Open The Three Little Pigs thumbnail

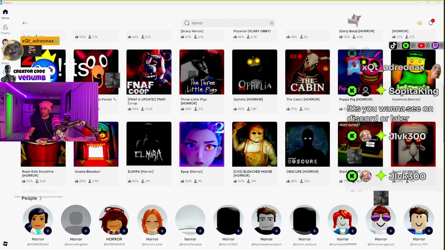tap(202, 72)
